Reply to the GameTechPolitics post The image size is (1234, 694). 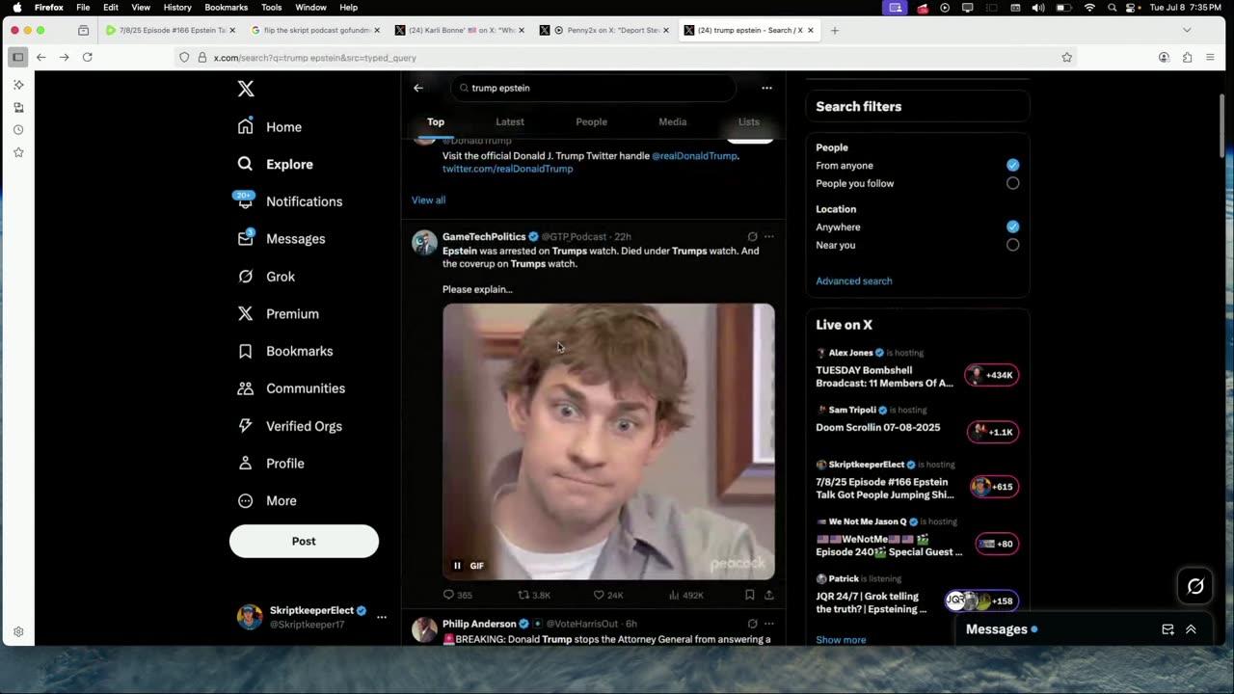point(457,596)
